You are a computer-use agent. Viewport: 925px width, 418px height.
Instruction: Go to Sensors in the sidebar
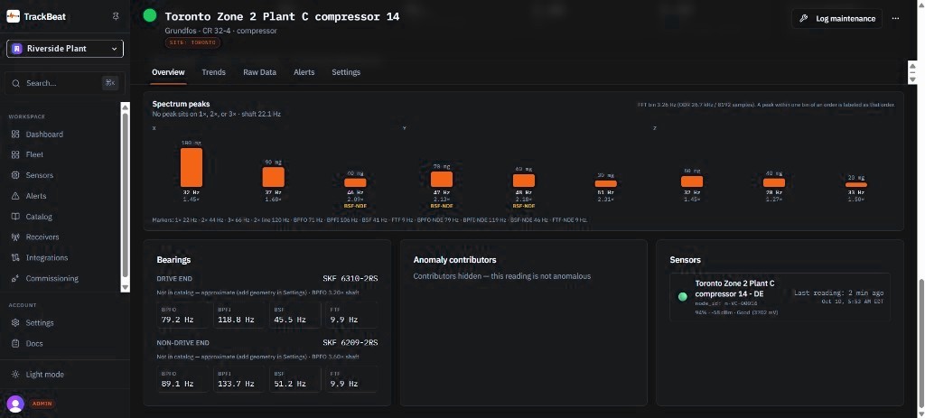point(40,175)
